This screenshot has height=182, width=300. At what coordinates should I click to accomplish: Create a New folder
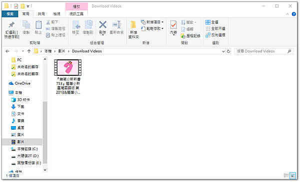pos(133,29)
